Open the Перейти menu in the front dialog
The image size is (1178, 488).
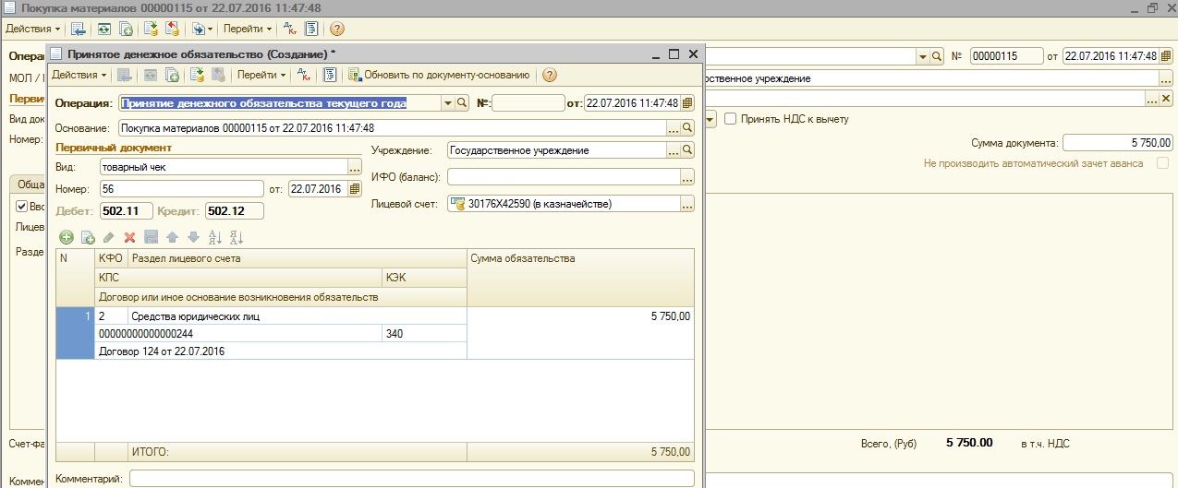(260, 75)
